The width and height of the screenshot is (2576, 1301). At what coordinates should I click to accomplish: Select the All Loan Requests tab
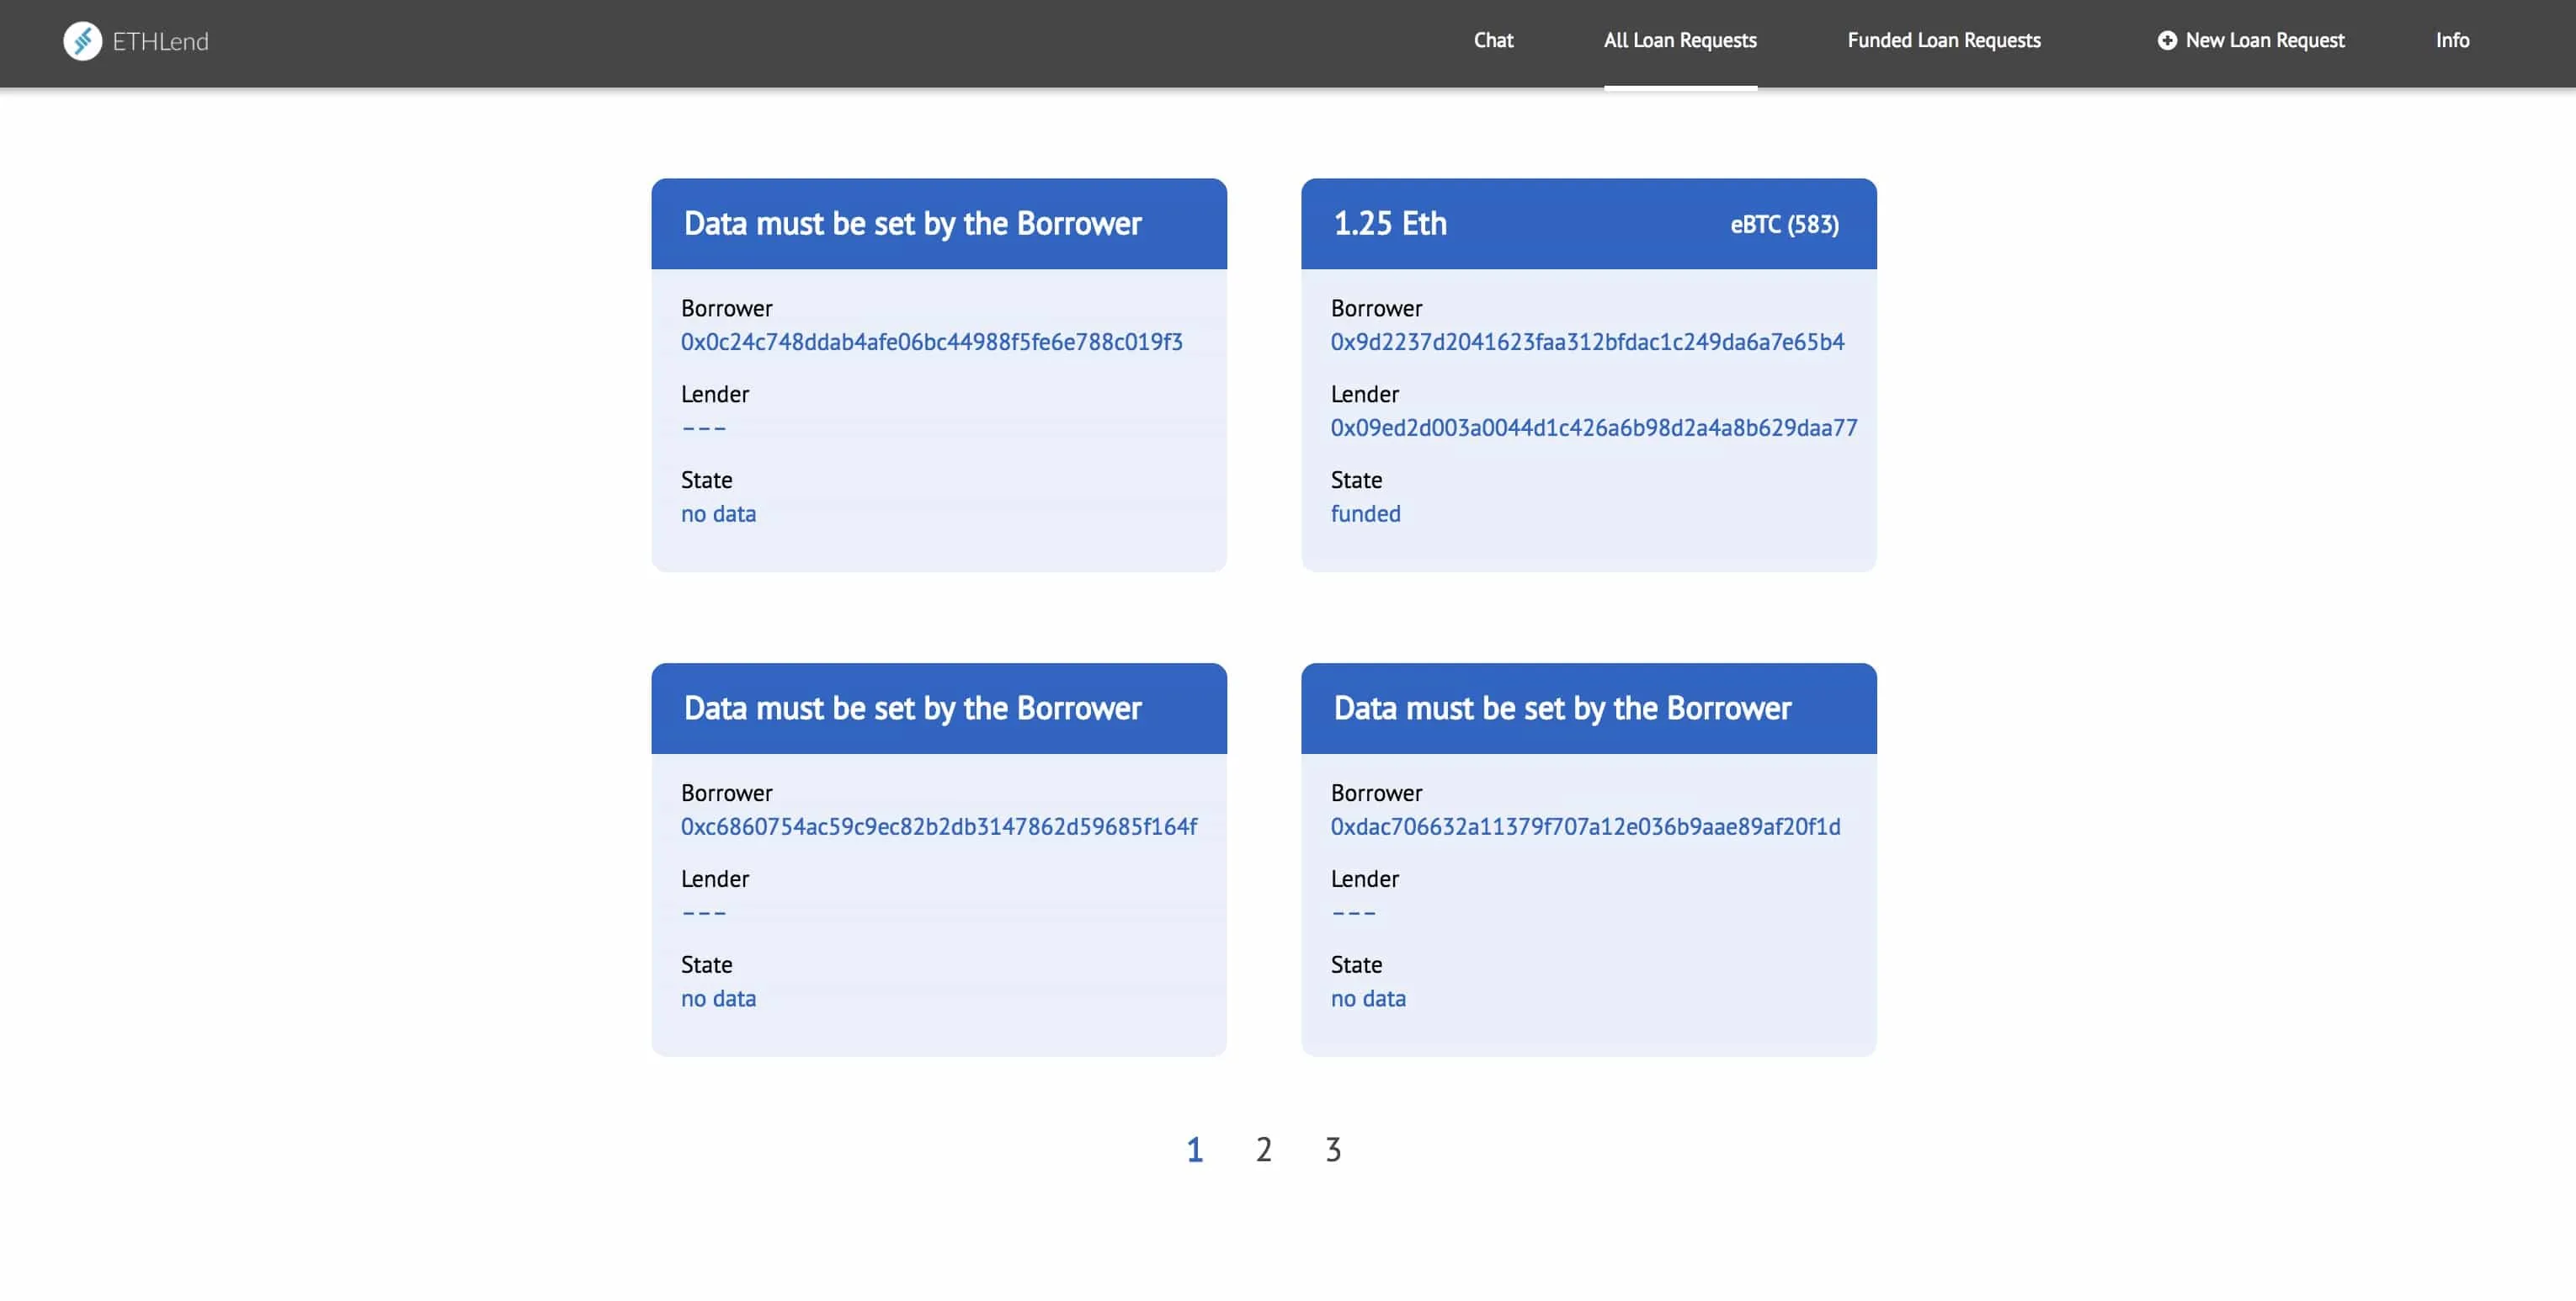pyautogui.click(x=1679, y=41)
